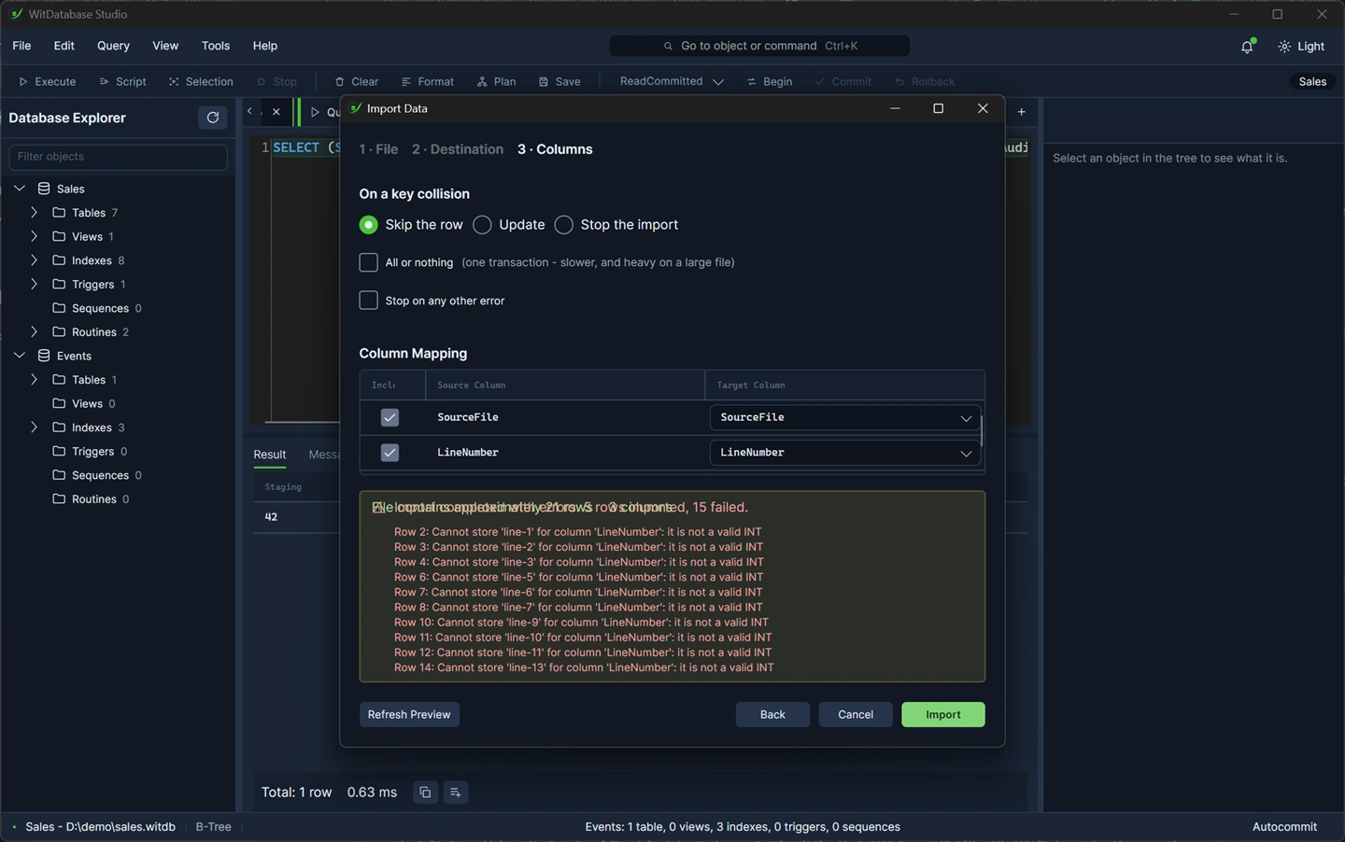1345x842 pixels.
Task: Select Update radio option
Action: 482,225
